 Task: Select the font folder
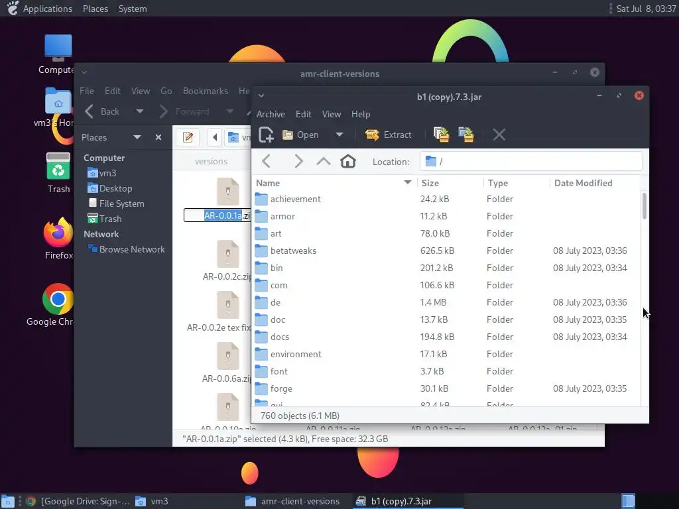(446, 371)
